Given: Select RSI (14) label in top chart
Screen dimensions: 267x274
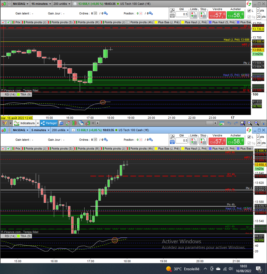Looking at the screenshot, I should point(8,94).
